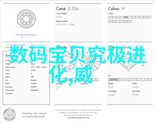The height and width of the screenshot is (124, 155).
Task: Select the YZ colour range box
Action: pyautogui.click(x=129, y=22)
